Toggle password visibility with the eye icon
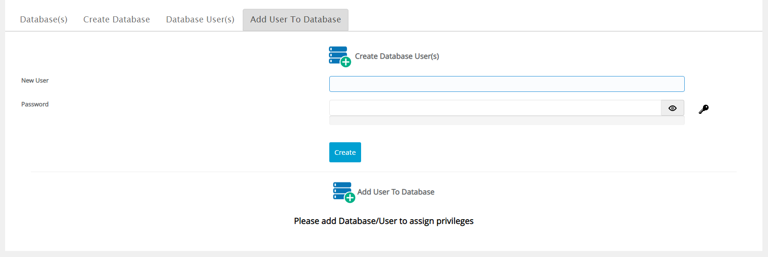768x257 pixels. (x=673, y=108)
